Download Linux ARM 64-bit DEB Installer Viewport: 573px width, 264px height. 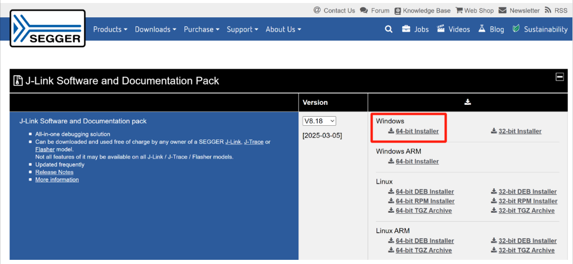coord(424,241)
